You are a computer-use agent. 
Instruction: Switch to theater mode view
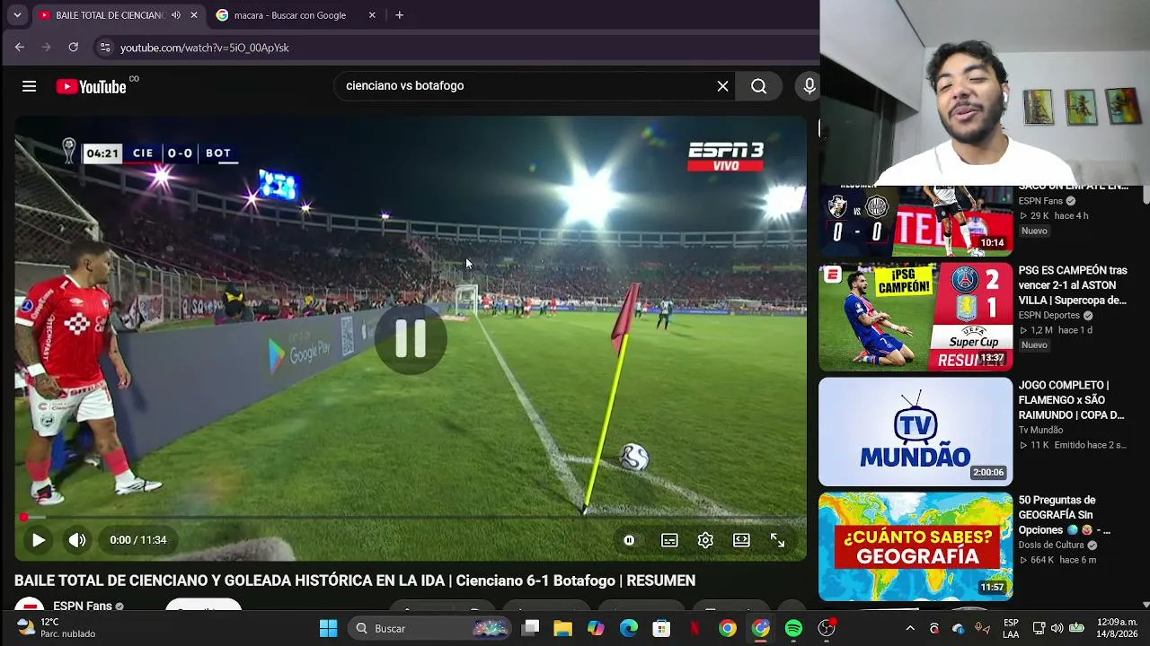click(741, 540)
